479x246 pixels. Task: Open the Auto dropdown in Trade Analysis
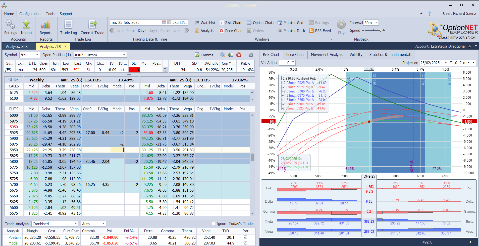point(103,224)
